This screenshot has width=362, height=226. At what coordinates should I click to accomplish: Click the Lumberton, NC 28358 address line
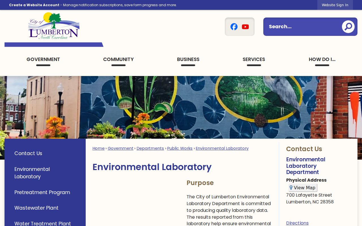pos(310,202)
